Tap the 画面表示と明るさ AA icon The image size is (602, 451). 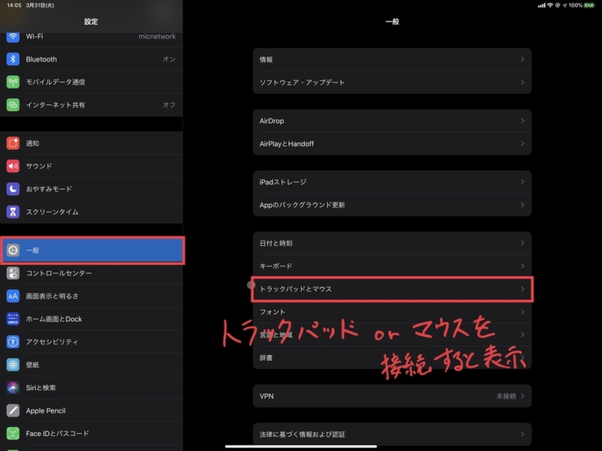tap(13, 296)
